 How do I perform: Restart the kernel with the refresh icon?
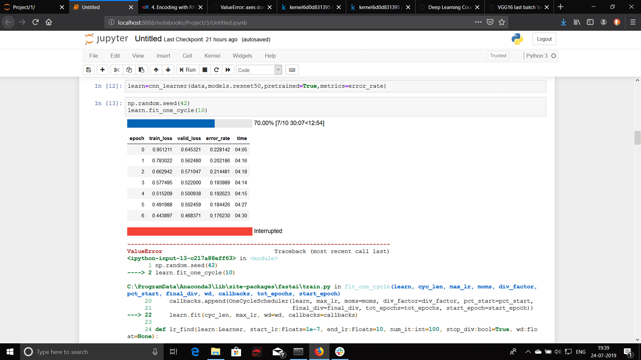coord(215,70)
